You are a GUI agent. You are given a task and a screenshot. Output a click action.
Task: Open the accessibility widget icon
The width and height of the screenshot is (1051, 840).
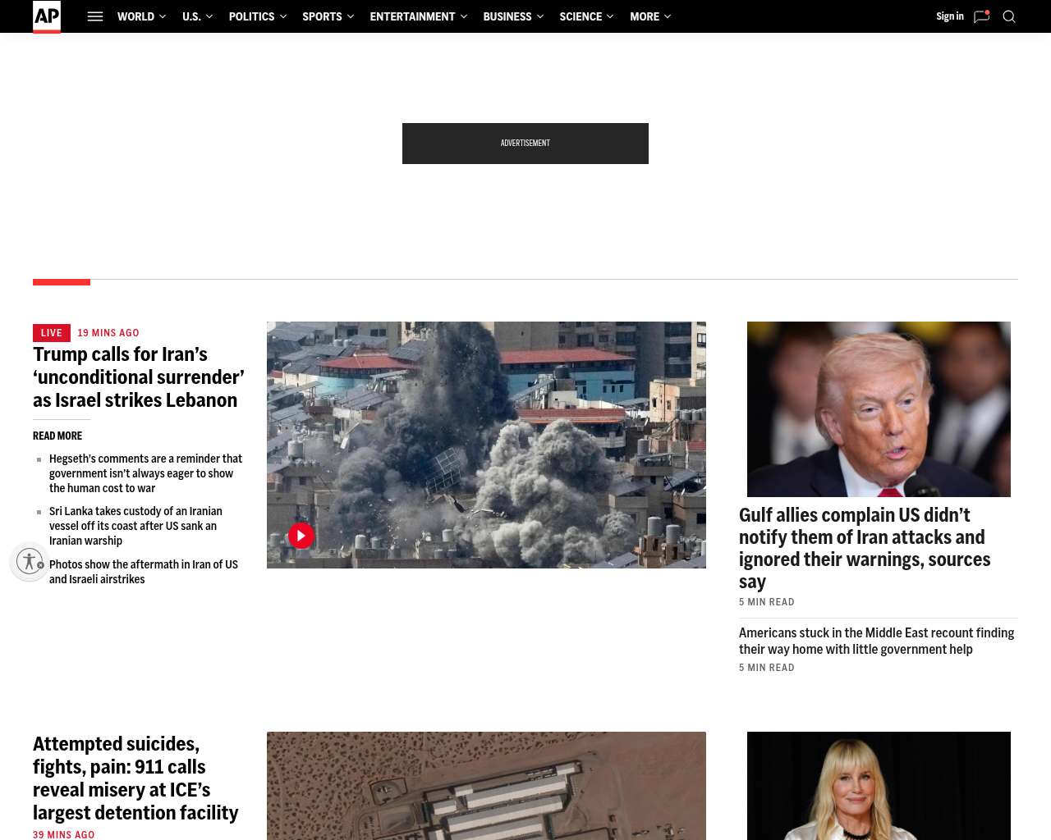tap(30, 562)
